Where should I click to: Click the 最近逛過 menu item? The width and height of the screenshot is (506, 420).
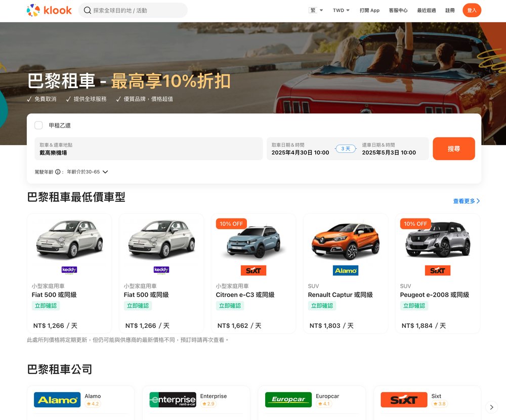coord(427,10)
